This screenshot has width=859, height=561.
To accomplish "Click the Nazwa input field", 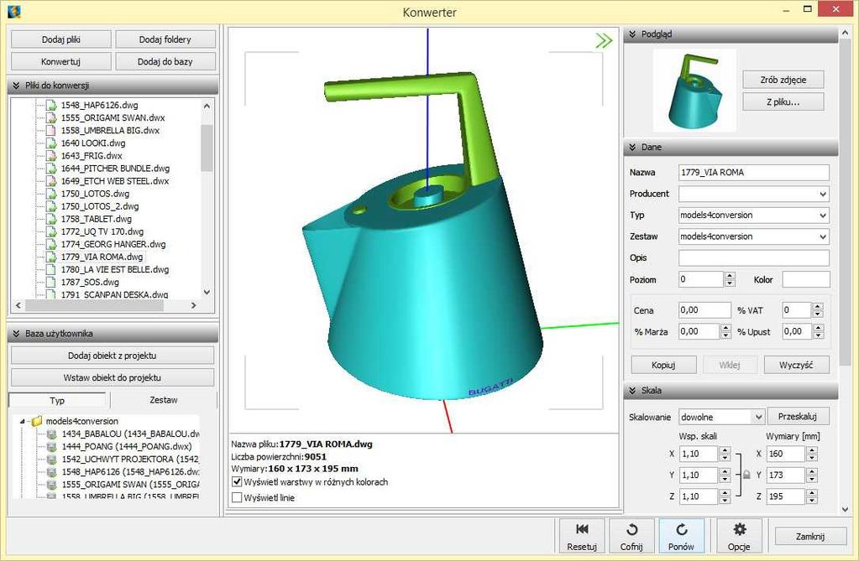I will pos(753,173).
